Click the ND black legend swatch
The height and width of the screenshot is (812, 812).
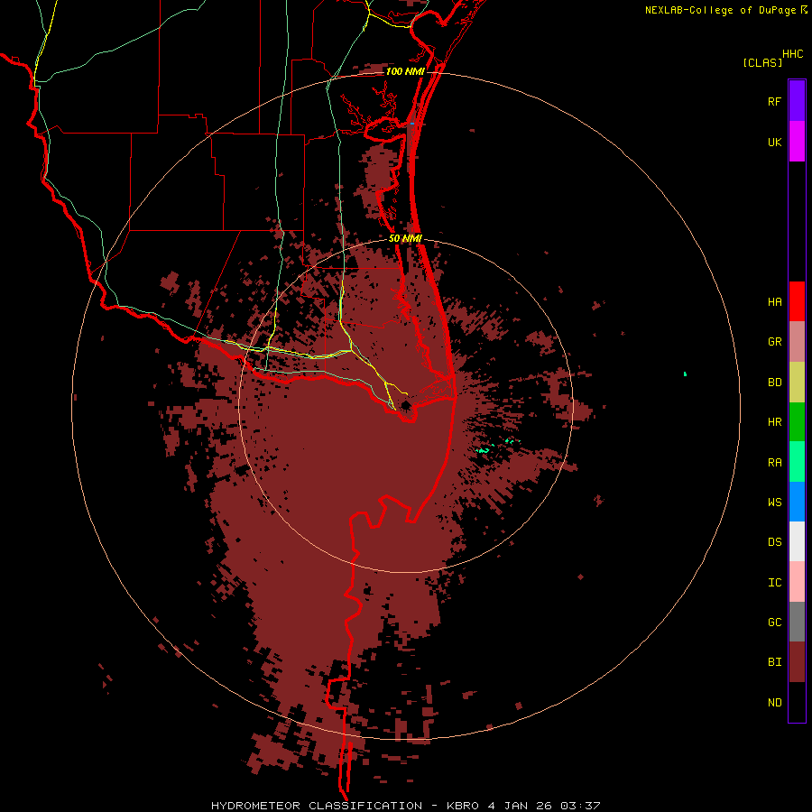(x=797, y=702)
